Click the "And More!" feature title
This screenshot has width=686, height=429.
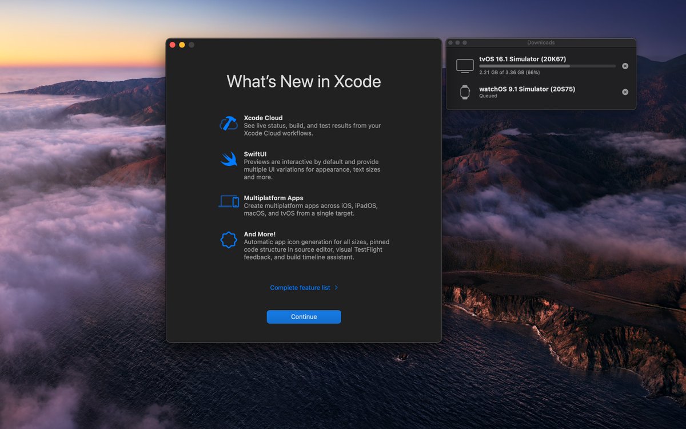(260, 234)
